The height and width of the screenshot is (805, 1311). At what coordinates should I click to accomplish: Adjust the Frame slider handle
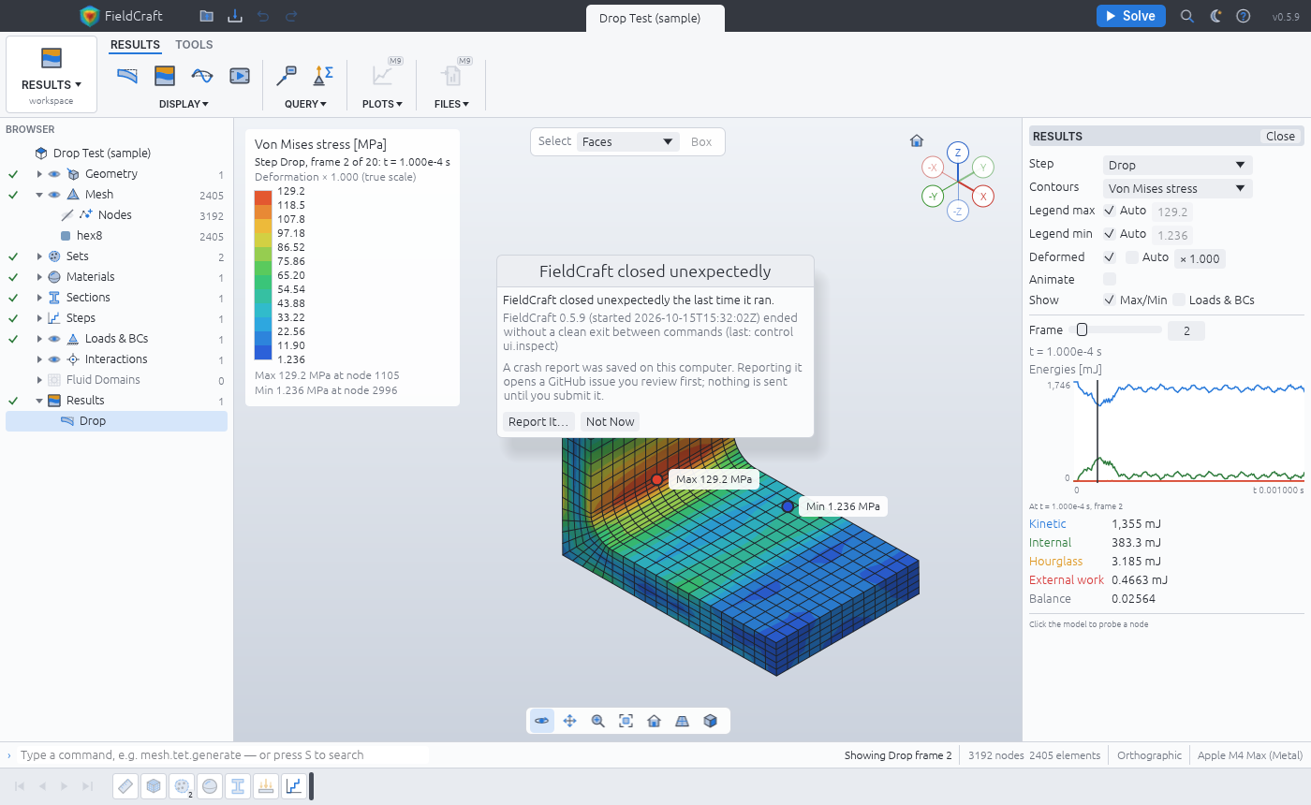tap(1082, 329)
